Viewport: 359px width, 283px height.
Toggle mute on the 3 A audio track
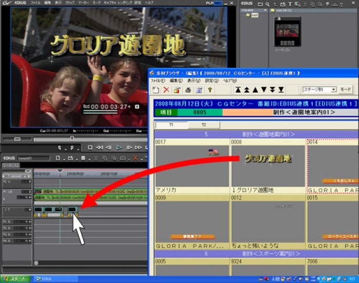click(x=30, y=234)
